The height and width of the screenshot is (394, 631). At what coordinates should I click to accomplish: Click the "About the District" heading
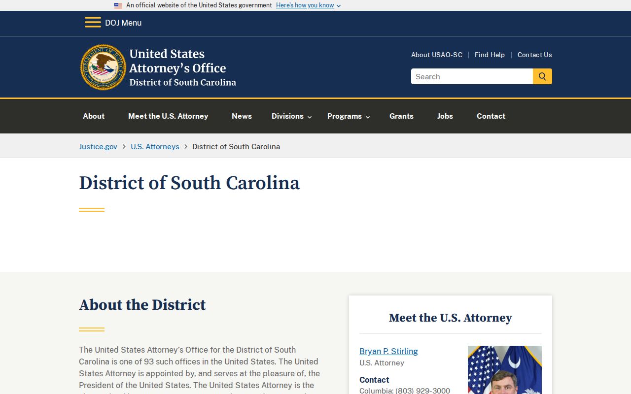click(142, 305)
